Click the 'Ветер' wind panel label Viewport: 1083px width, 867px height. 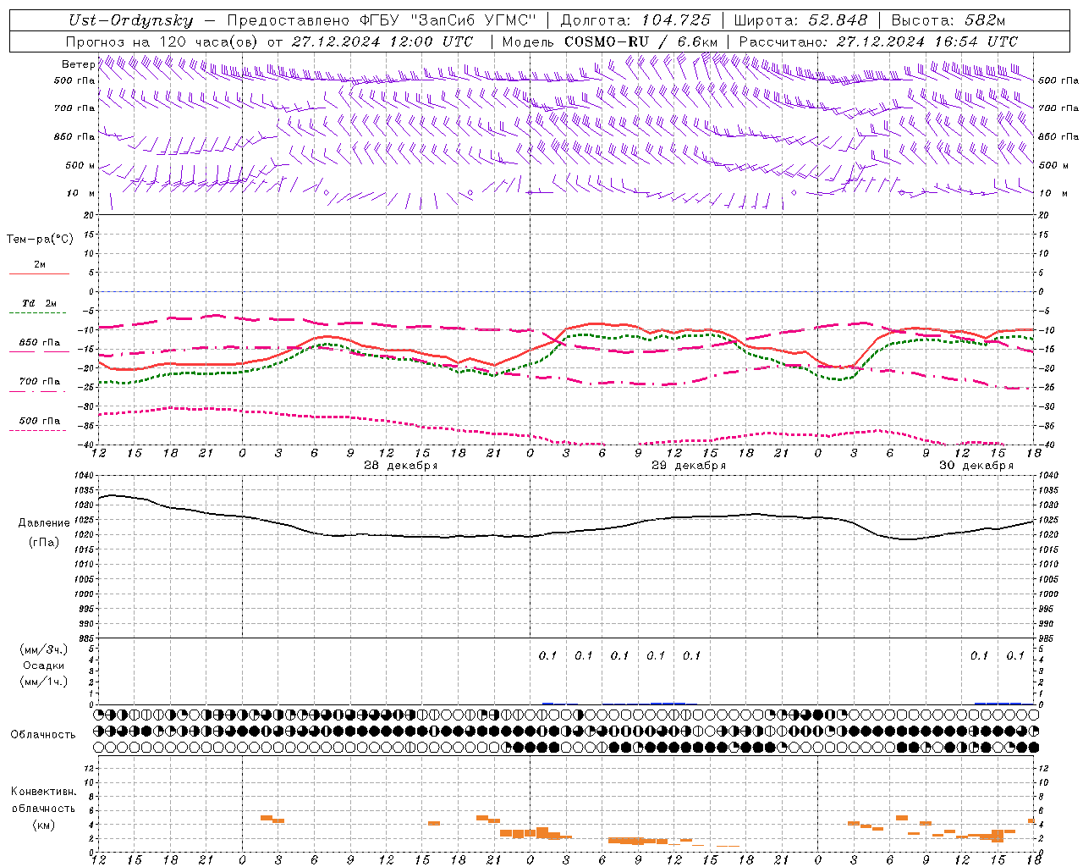coord(78,64)
